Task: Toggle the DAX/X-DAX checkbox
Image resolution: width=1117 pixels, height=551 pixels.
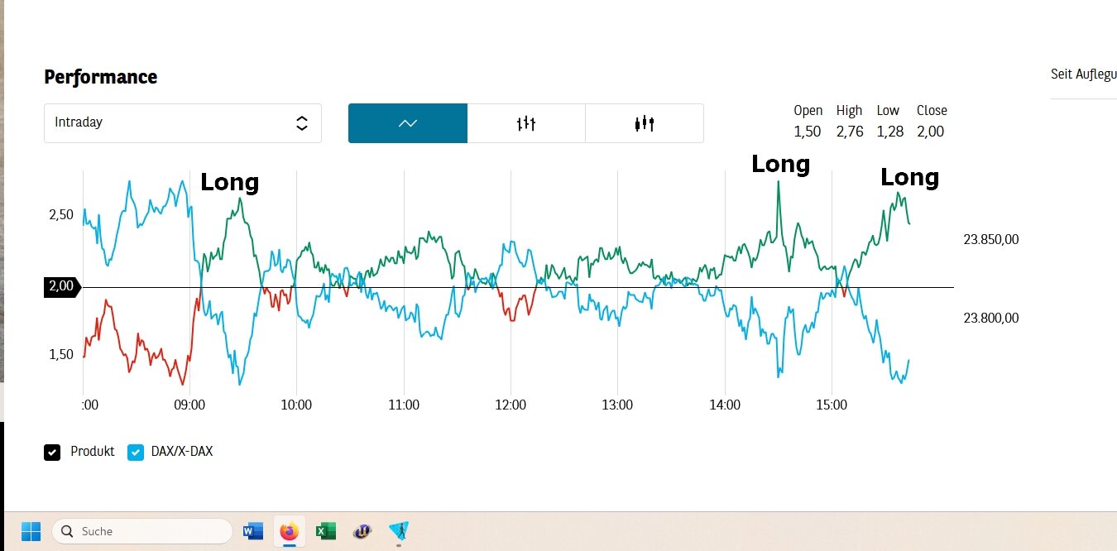Action: pyautogui.click(x=136, y=452)
